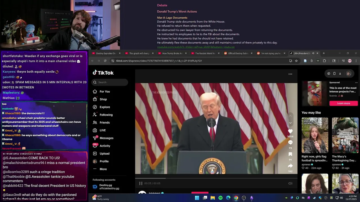Viewport: 360px width, 202px height.
Task: Open the Following feed
Action: coord(103,115)
